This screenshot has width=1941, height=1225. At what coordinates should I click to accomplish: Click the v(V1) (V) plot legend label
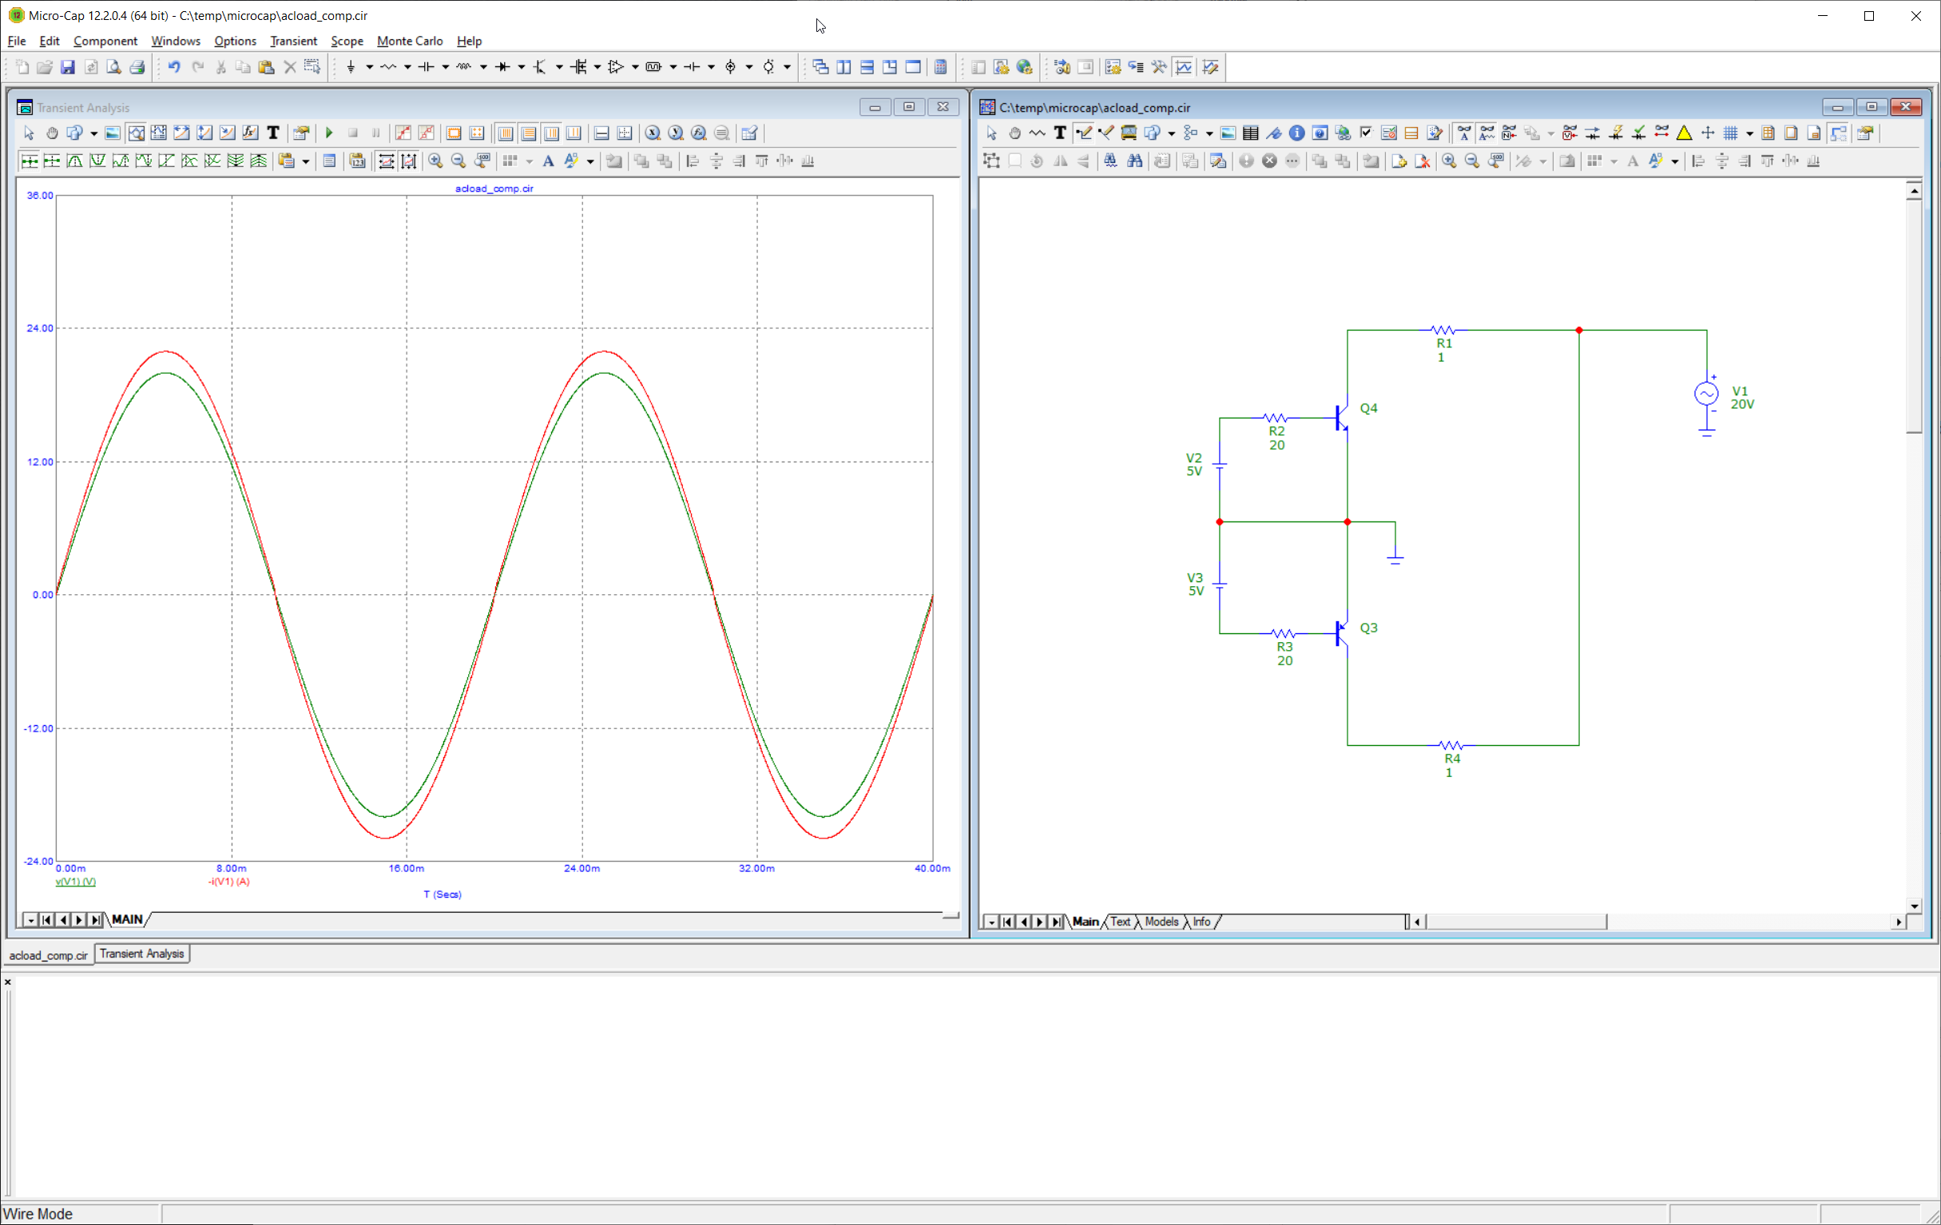tap(76, 882)
